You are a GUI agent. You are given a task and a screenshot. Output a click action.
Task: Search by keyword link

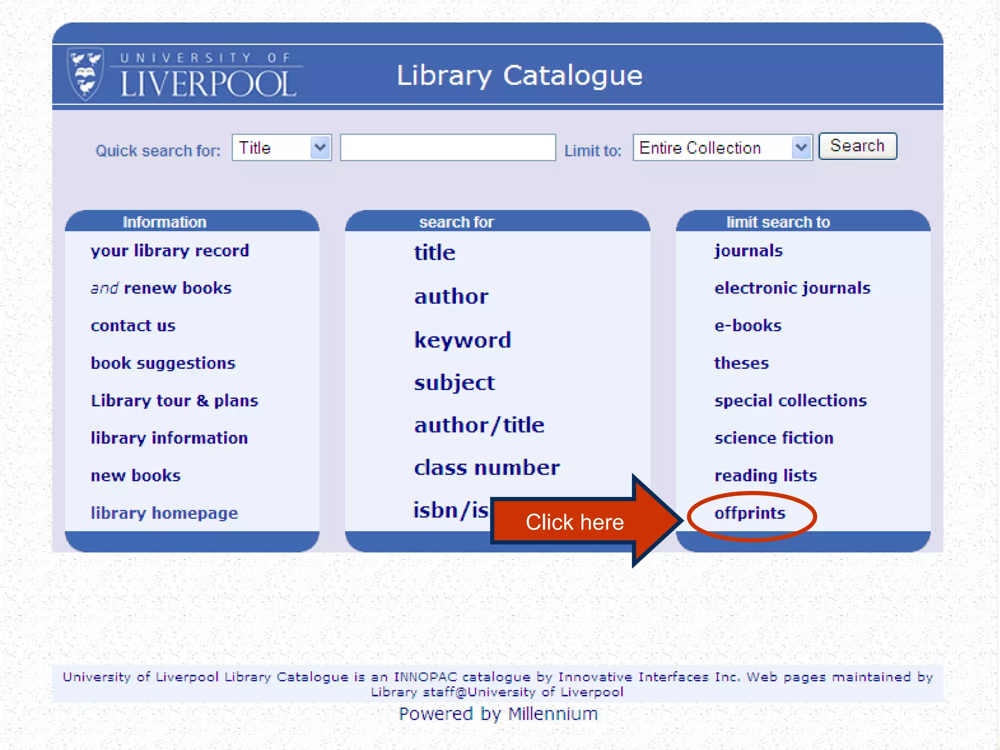[462, 340]
